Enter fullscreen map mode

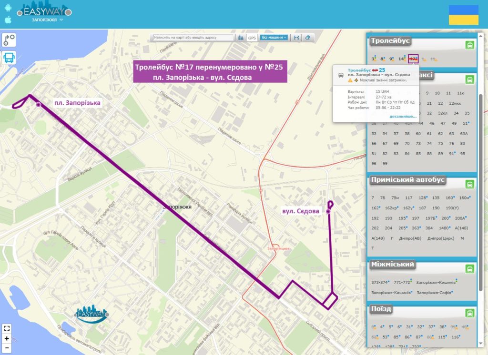(x=6, y=328)
